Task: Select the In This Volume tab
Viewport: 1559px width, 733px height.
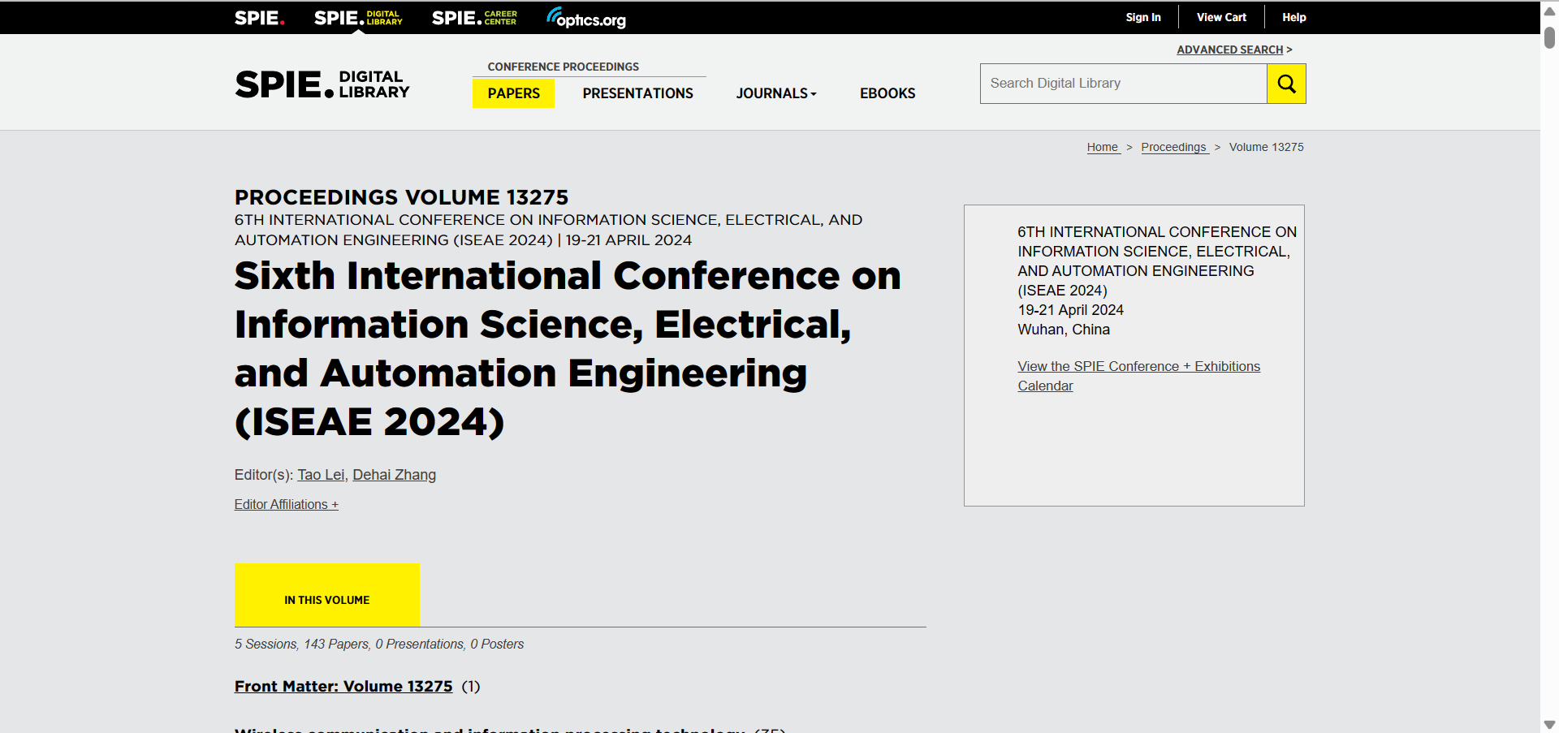Action: pyautogui.click(x=327, y=595)
